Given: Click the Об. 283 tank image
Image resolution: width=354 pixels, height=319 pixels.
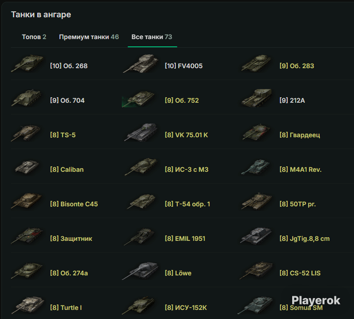Looking at the screenshot, I should (256, 64).
